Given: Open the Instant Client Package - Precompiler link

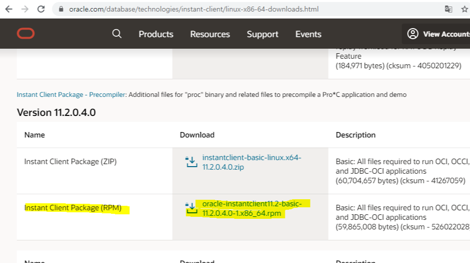Looking at the screenshot, I should pos(71,95).
